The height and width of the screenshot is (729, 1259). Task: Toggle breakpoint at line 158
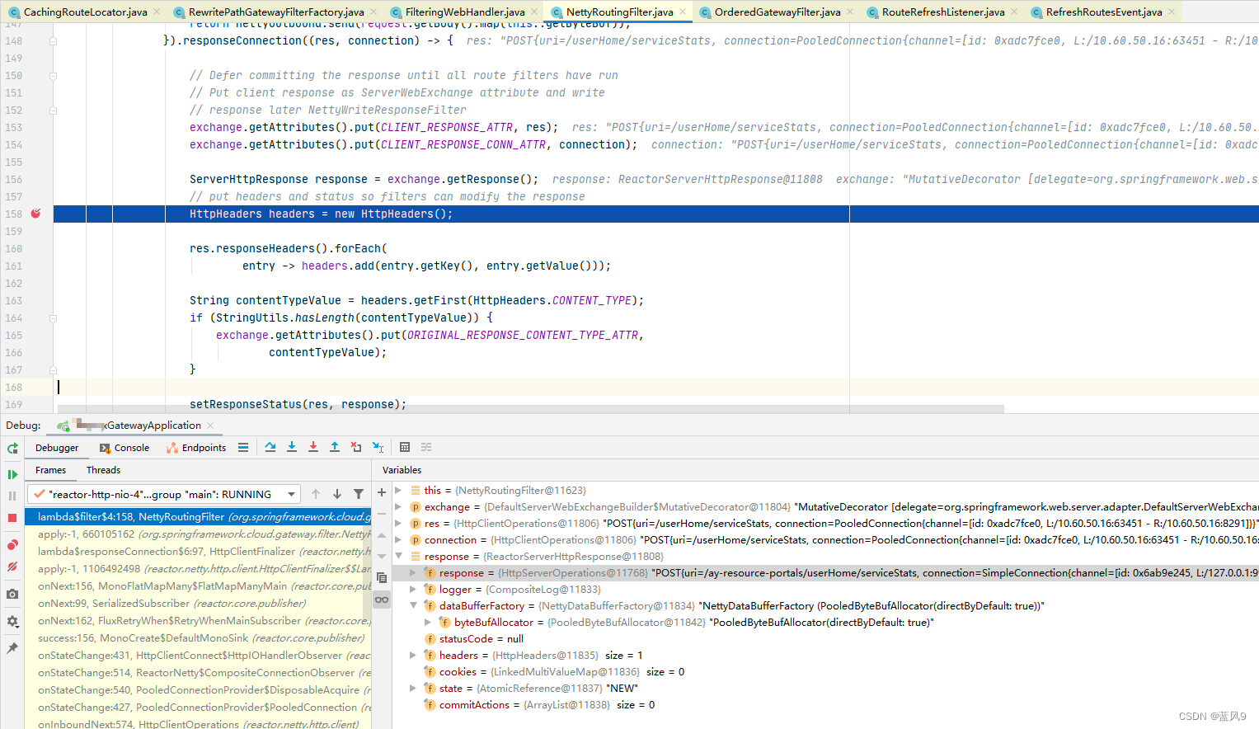pyautogui.click(x=36, y=214)
